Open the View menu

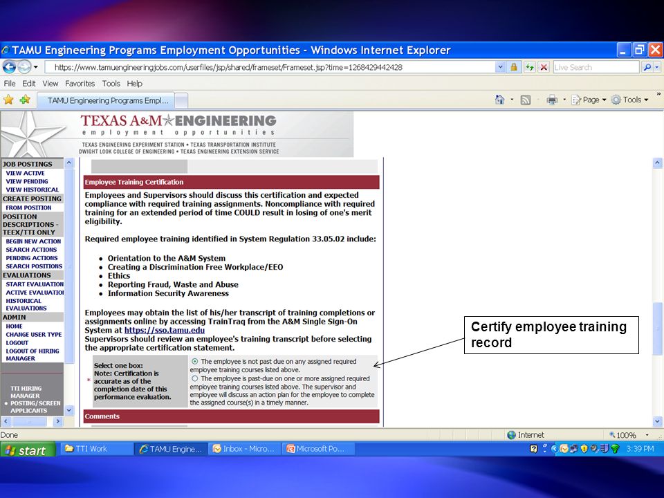point(50,84)
